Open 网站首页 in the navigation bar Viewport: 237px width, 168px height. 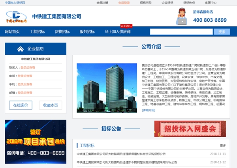coord(12,32)
